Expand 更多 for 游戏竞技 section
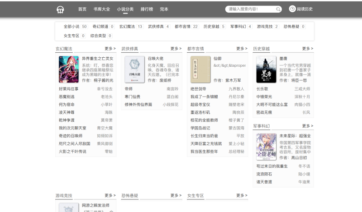The width and height of the screenshot is (362, 212). pyautogui.click(x=110, y=195)
